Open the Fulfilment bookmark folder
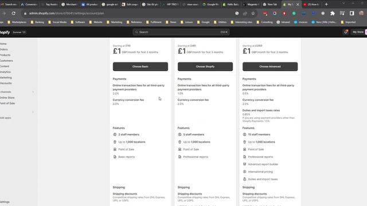 (x=154, y=22)
